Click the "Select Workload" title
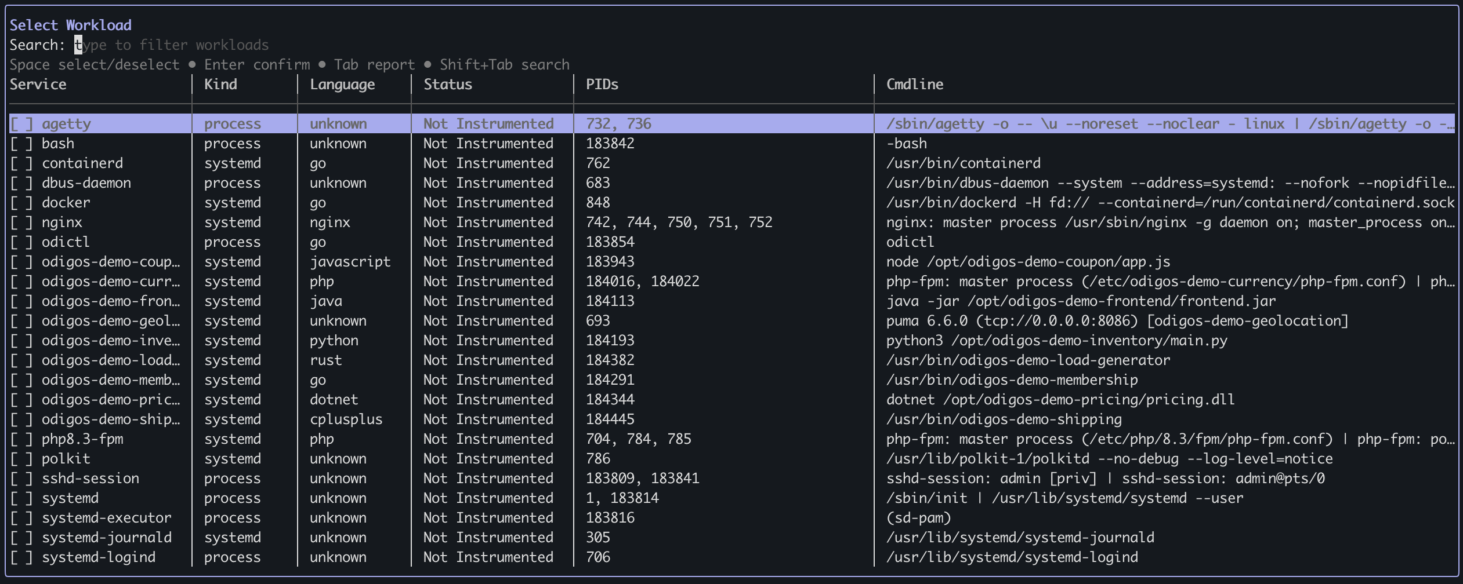1463x584 pixels. [71, 25]
